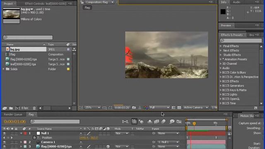This screenshot has width=265, height=149.
Task: Click the Live Update timeline button
Action: point(134,121)
